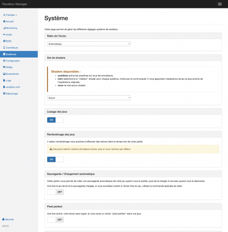Open the BIOS section icon
Screen dimensions: 228x232
point(4,41)
